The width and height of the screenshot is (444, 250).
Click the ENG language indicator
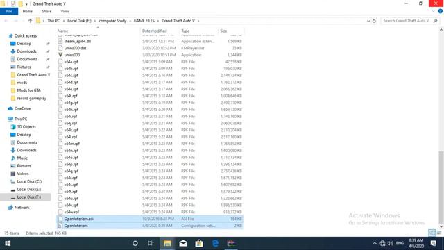[400, 244]
